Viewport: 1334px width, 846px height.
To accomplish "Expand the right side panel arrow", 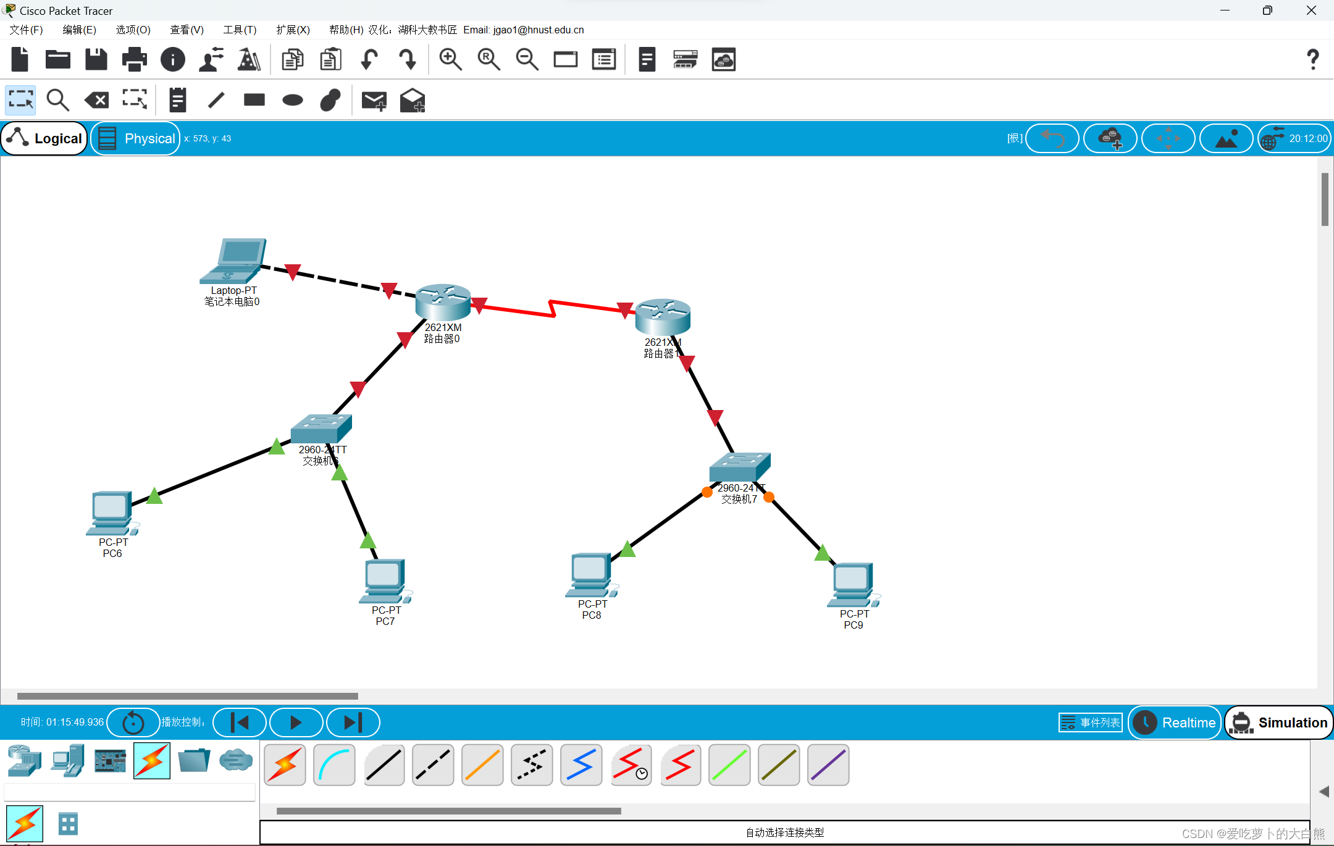I will 1324,792.
